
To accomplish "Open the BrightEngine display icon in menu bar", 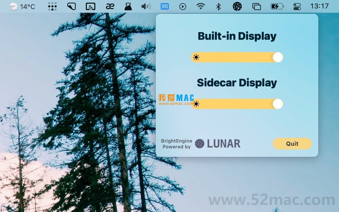I will [164, 6].
